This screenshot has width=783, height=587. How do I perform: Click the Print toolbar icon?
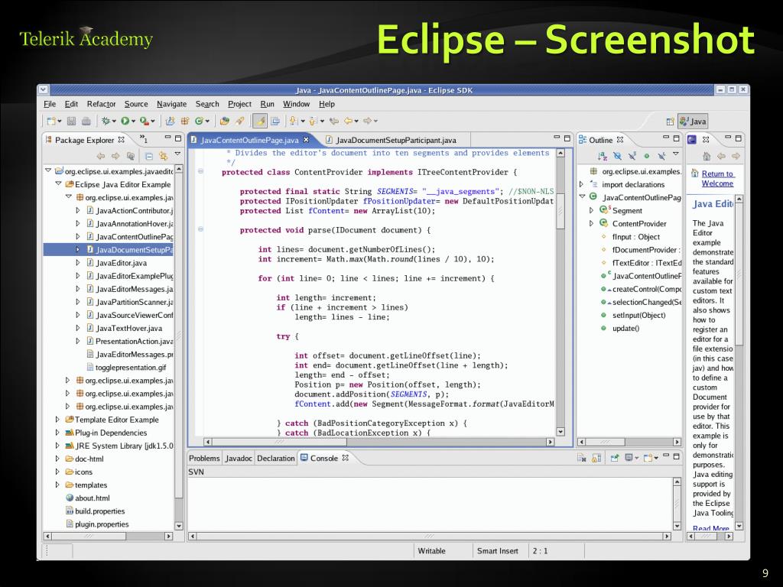(86, 121)
